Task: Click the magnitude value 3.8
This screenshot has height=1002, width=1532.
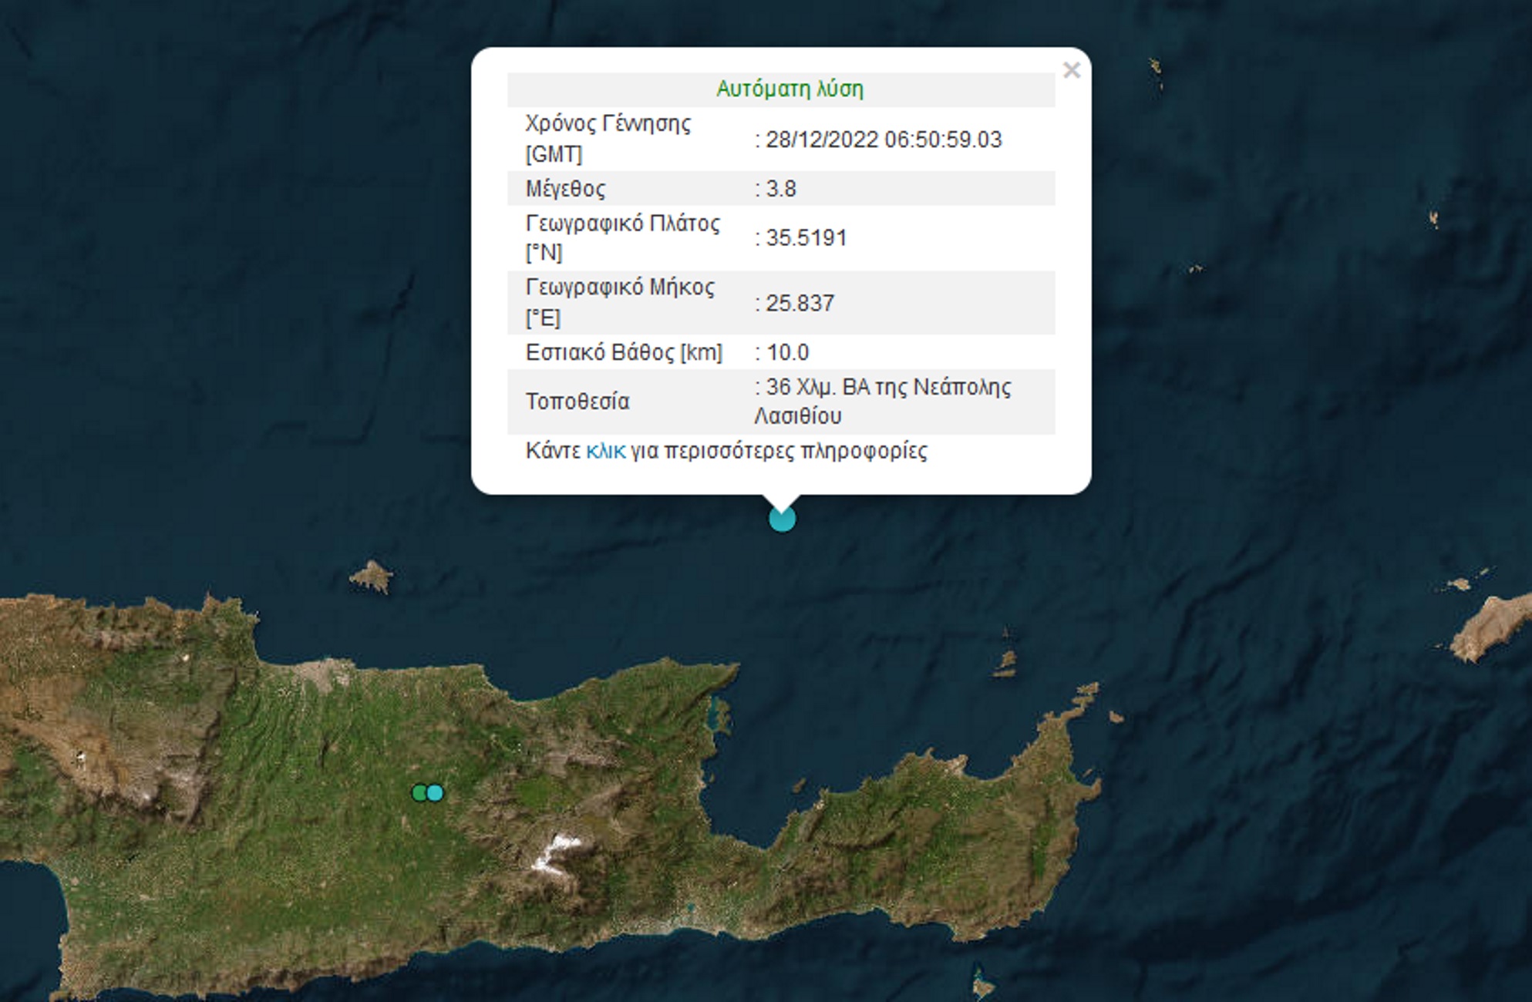Action: pyautogui.click(x=780, y=189)
